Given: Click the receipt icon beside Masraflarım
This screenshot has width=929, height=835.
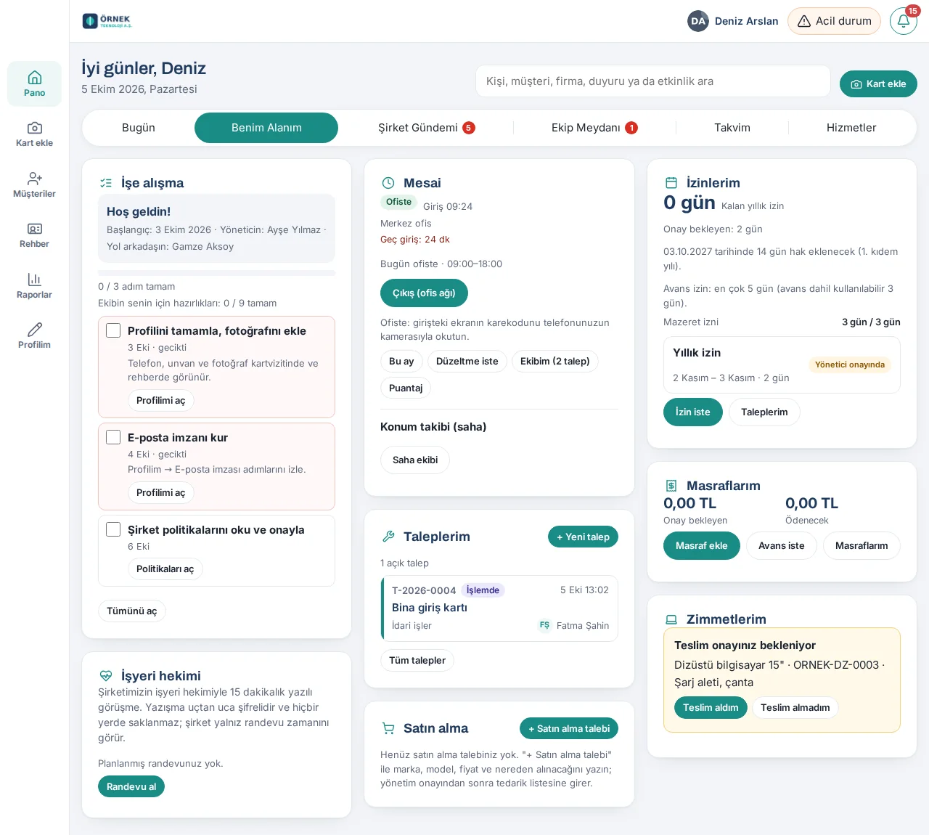Looking at the screenshot, I should (x=671, y=486).
